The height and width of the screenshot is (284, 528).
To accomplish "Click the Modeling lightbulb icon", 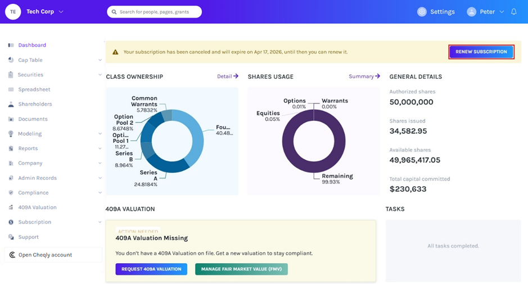I will (x=11, y=134).
